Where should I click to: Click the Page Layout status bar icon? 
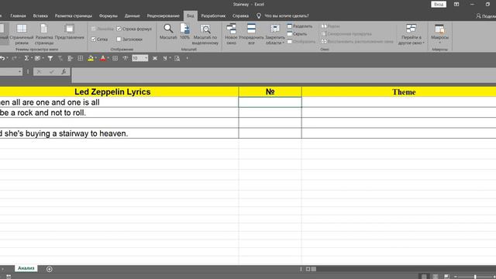click(x=436, y=277)
